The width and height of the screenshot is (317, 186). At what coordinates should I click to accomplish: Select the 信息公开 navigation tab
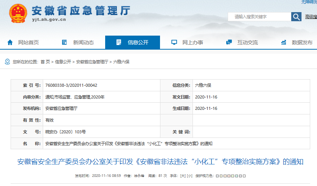tap(132, 42)
